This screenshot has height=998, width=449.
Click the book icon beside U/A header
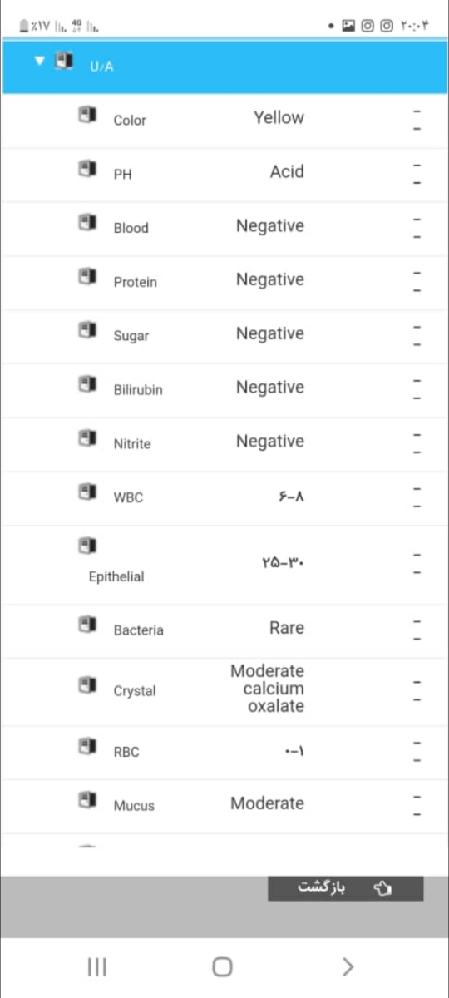click(x=63, y=62)
